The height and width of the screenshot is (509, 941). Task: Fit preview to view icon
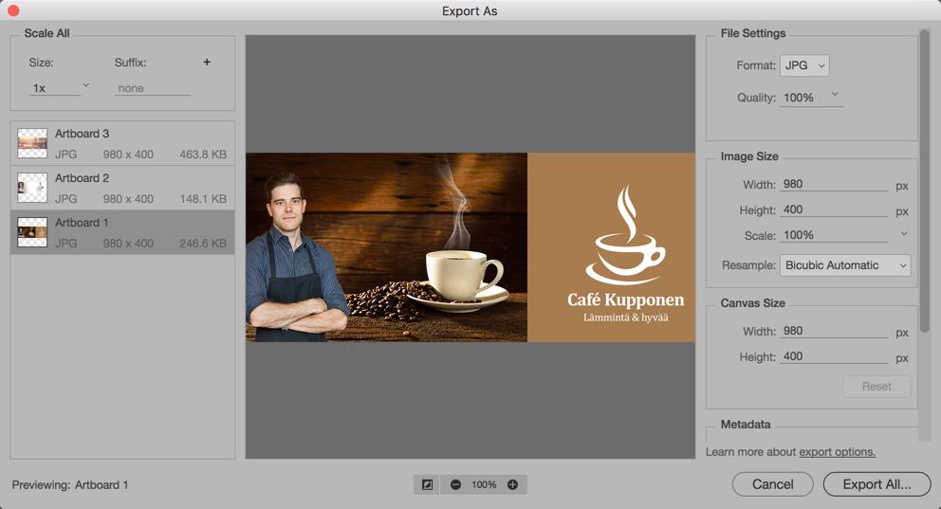tap(427, 484)
